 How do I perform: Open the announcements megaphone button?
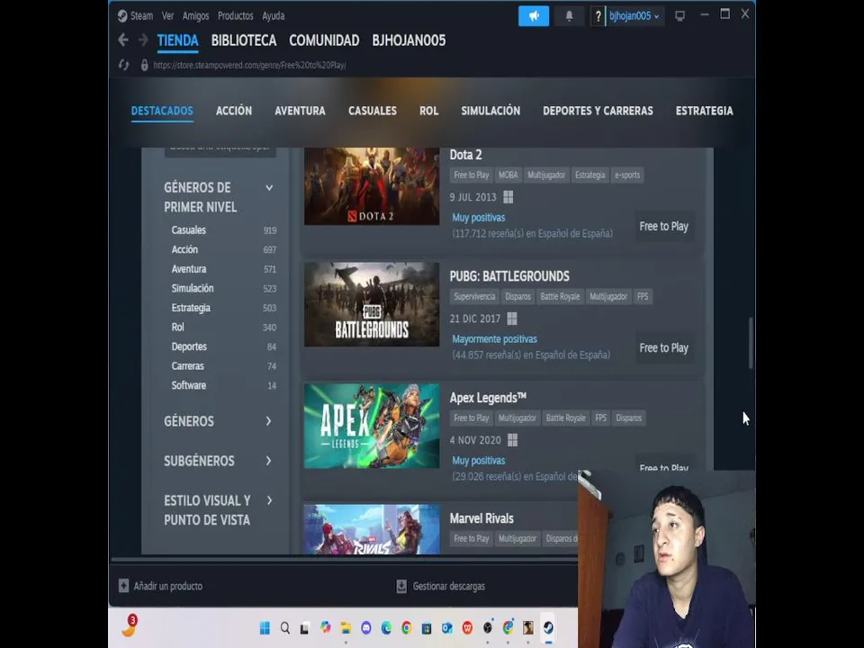click(x=534, y=16)
